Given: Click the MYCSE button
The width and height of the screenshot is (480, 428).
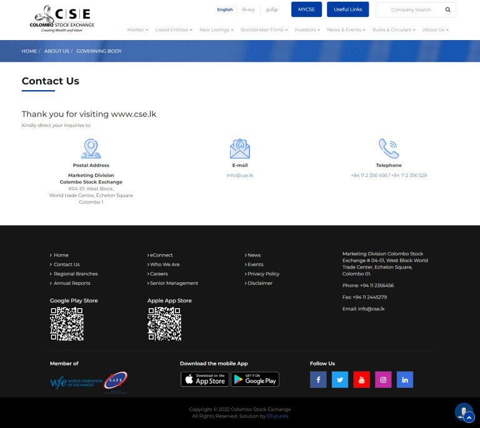Looking at the screenshot, I should tap(306, 9).
